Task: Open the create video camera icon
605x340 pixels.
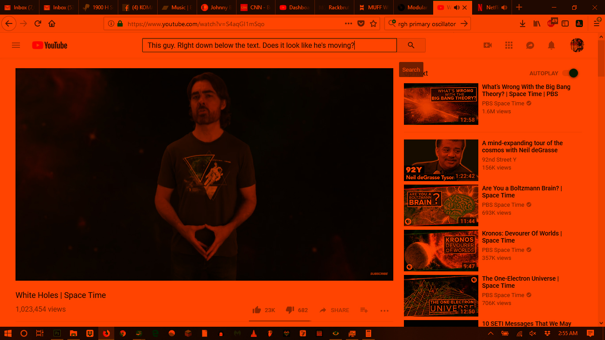Action: 488,45
